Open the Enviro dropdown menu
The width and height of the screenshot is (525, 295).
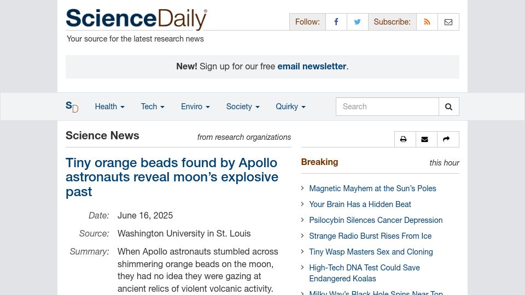(x=195, y=107)
